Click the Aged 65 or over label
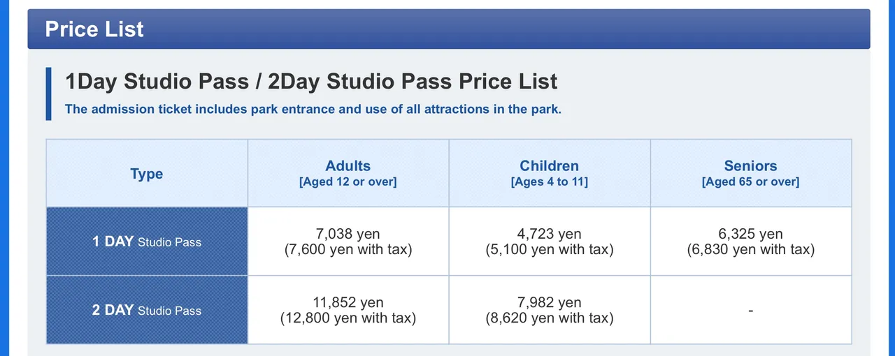Viewport: 895px width, 356px height. tap(750, 182)
